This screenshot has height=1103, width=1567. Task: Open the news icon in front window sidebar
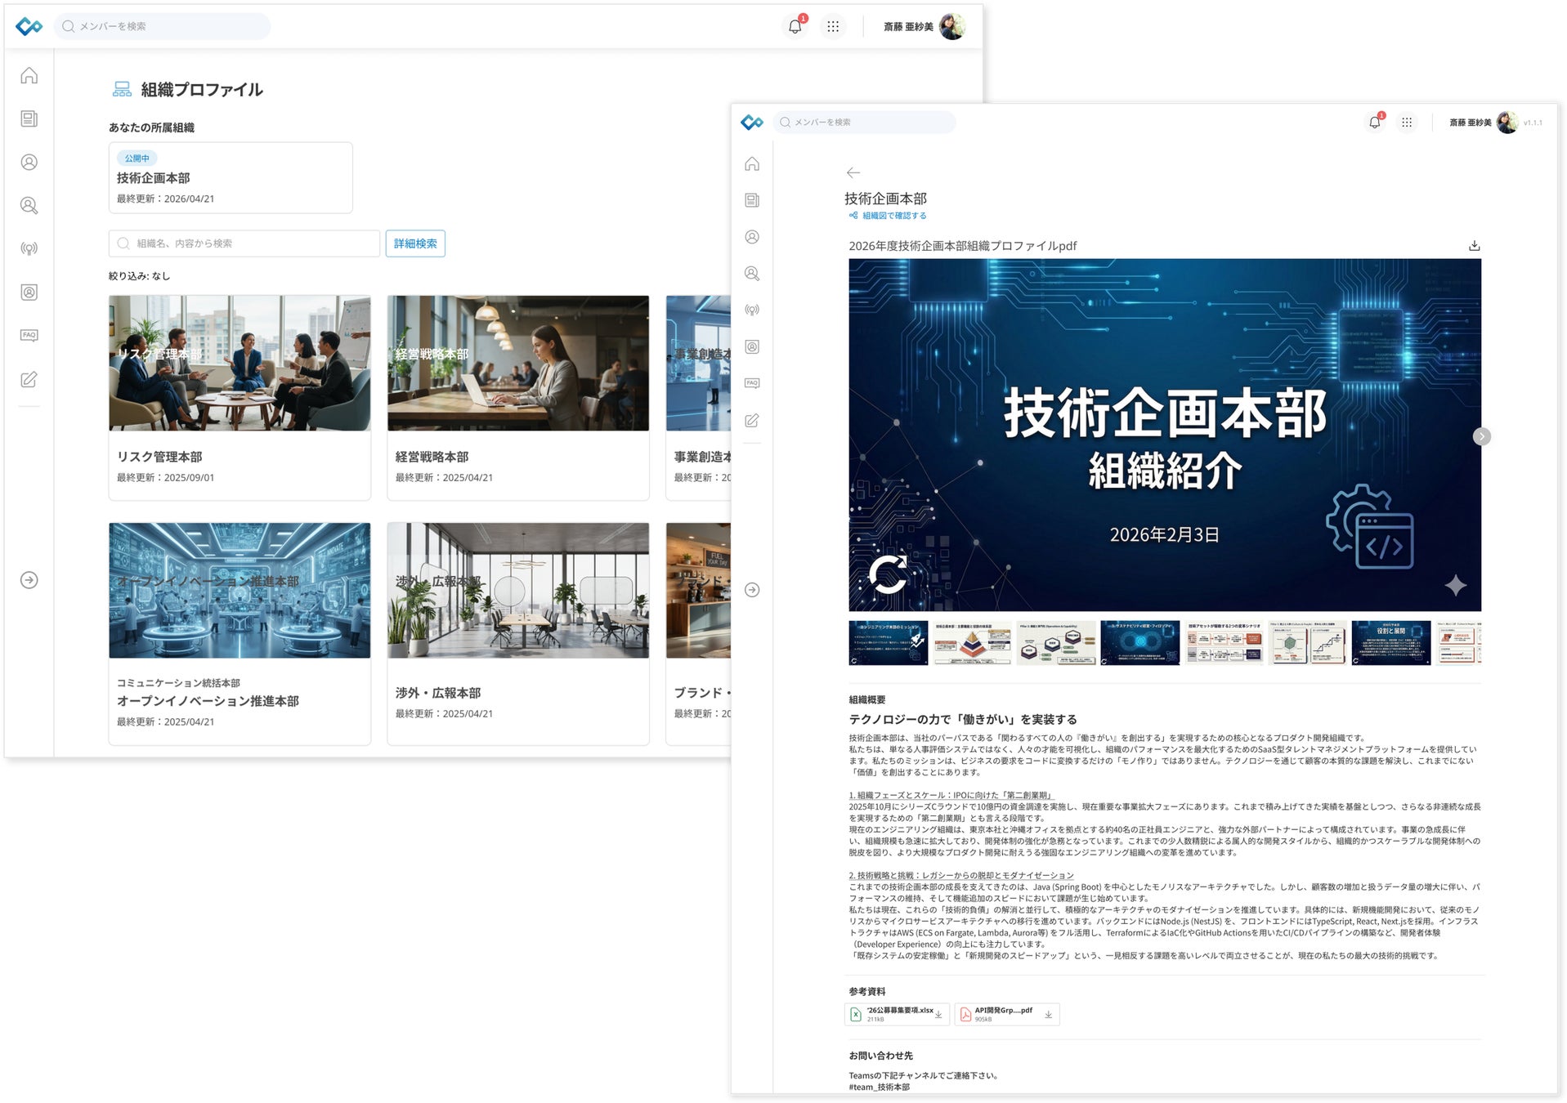pyautogui.click(x=752, y=200)
